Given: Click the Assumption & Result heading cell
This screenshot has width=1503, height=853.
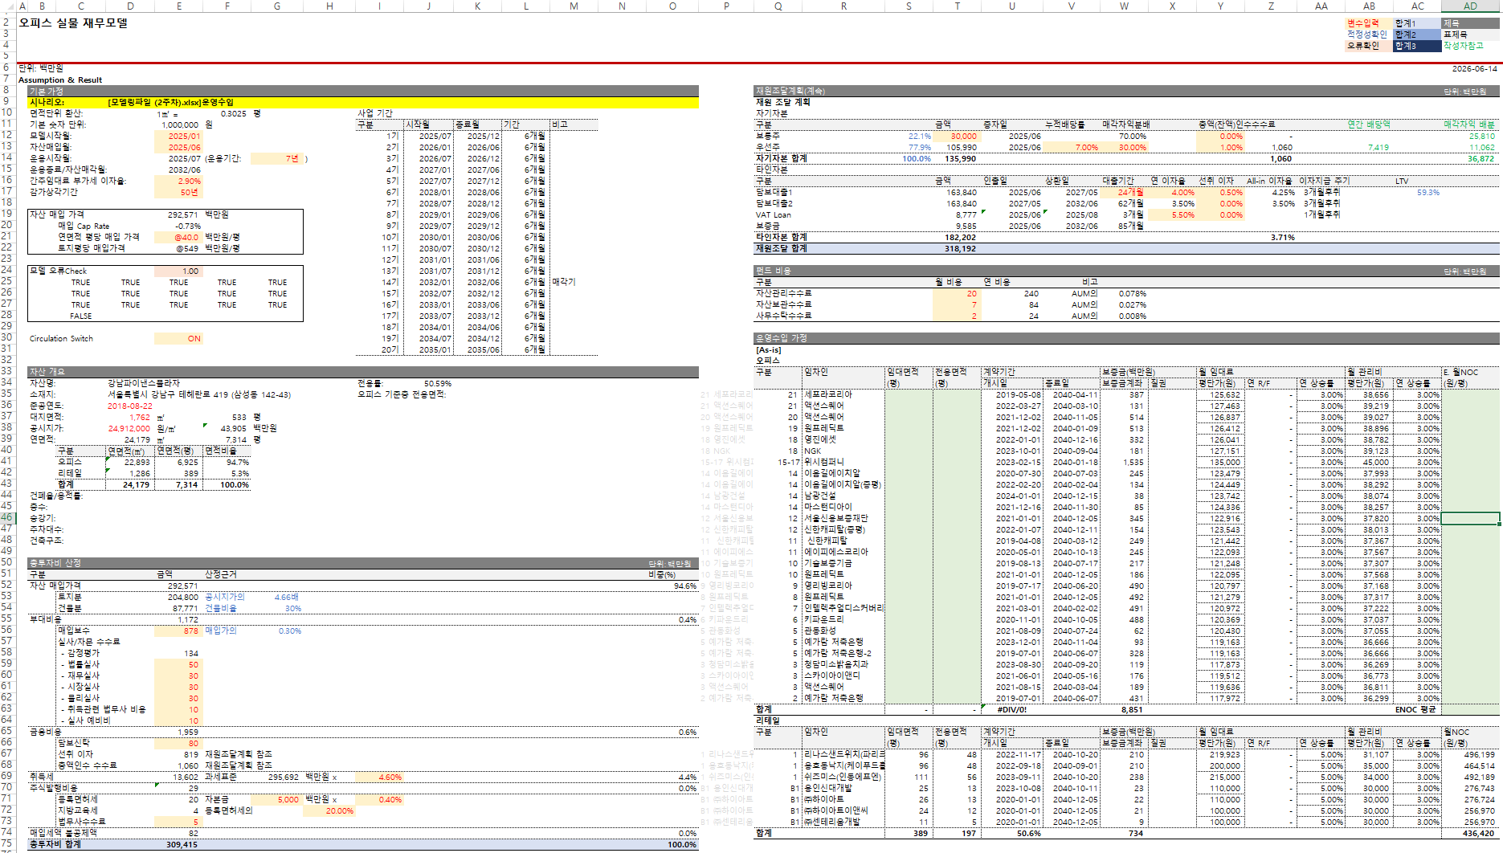Looking at the screenshot, I should [60, 80].
